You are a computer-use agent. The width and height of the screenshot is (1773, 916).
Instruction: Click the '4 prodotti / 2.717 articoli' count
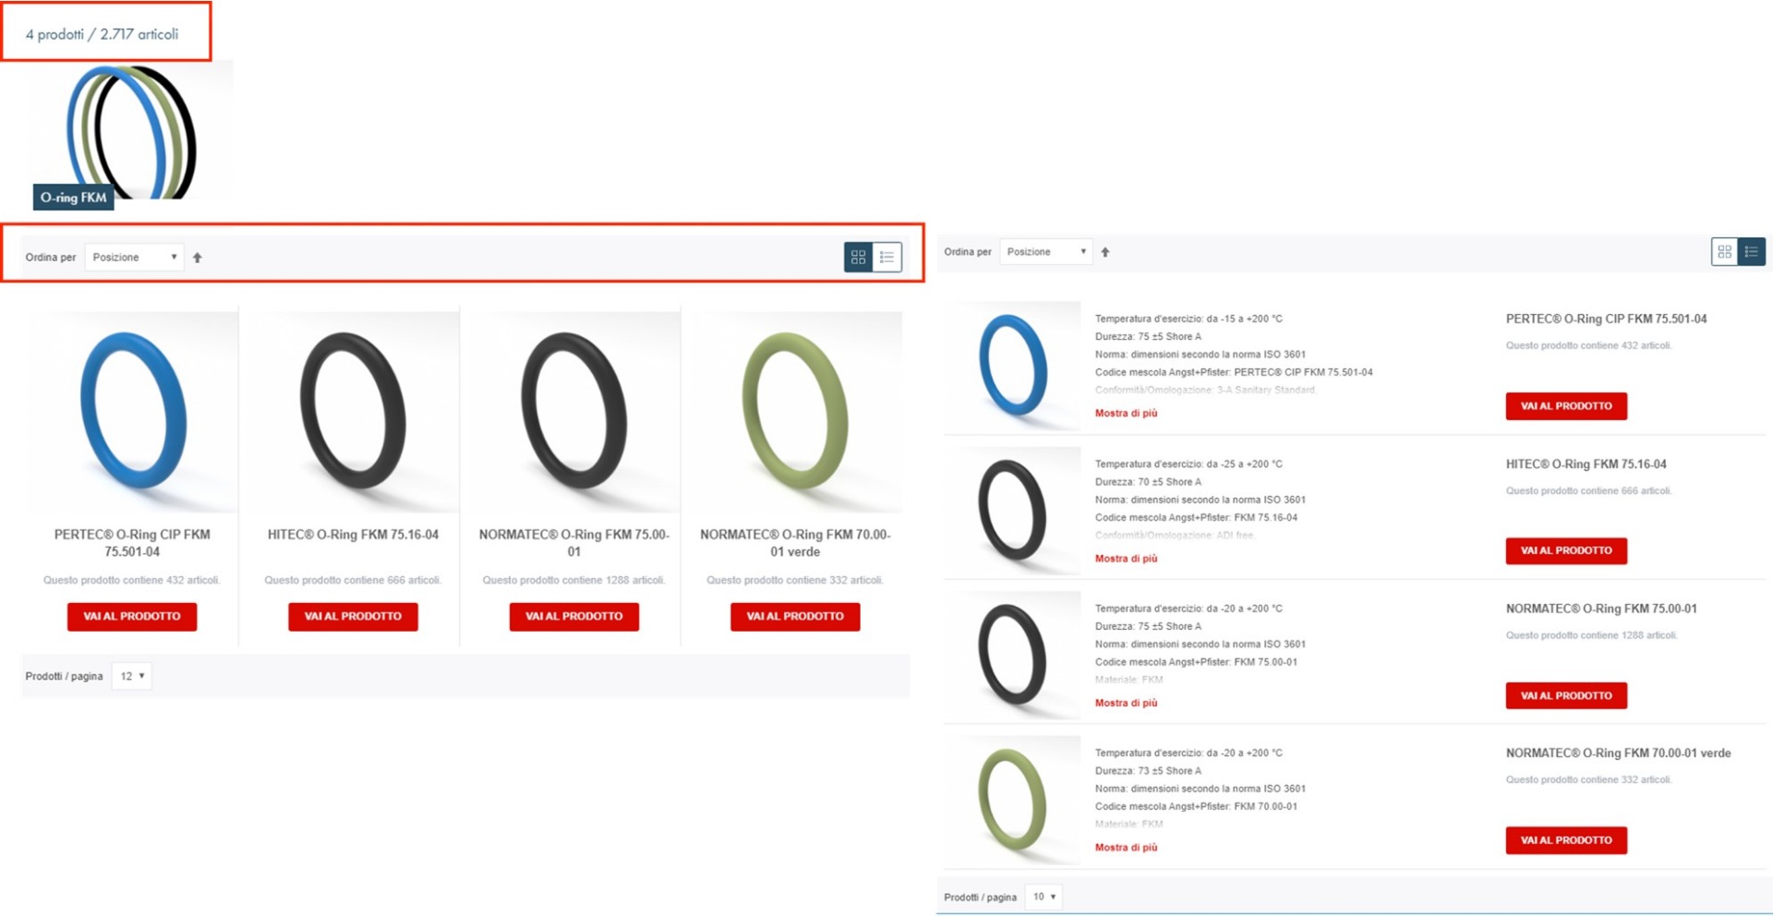point(102,34)
